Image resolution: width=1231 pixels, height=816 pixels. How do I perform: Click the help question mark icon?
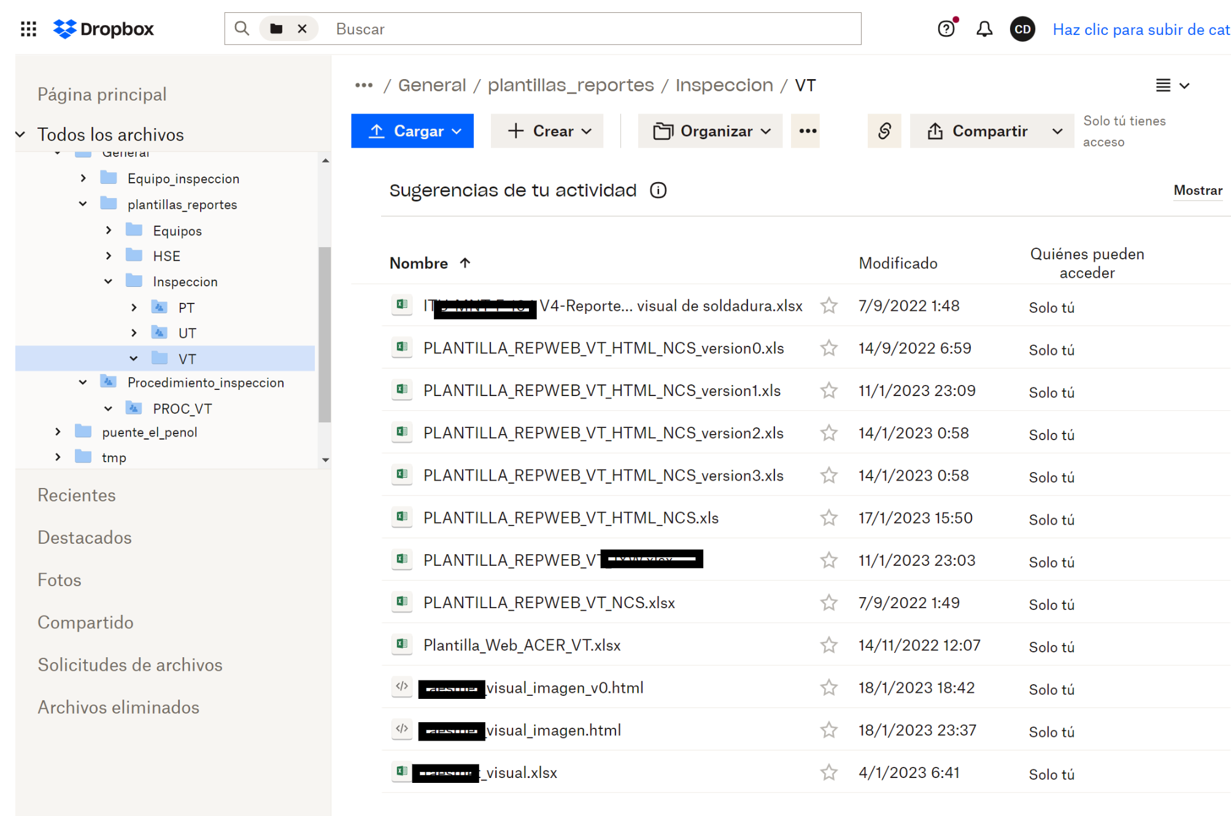946,29
